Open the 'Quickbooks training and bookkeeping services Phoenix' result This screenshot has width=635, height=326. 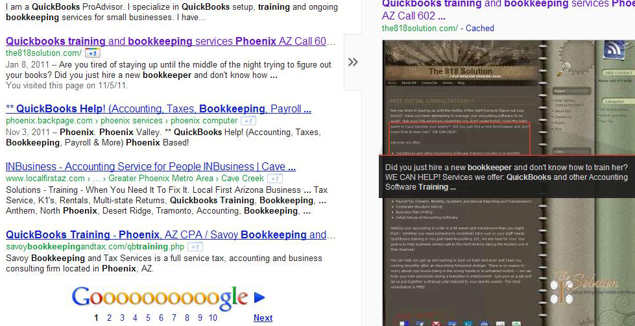(171, 41)
